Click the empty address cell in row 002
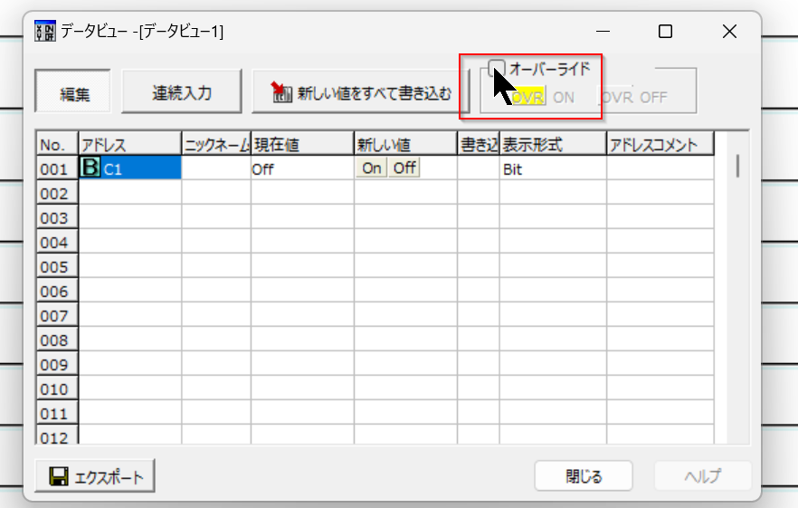 (129, 192)
